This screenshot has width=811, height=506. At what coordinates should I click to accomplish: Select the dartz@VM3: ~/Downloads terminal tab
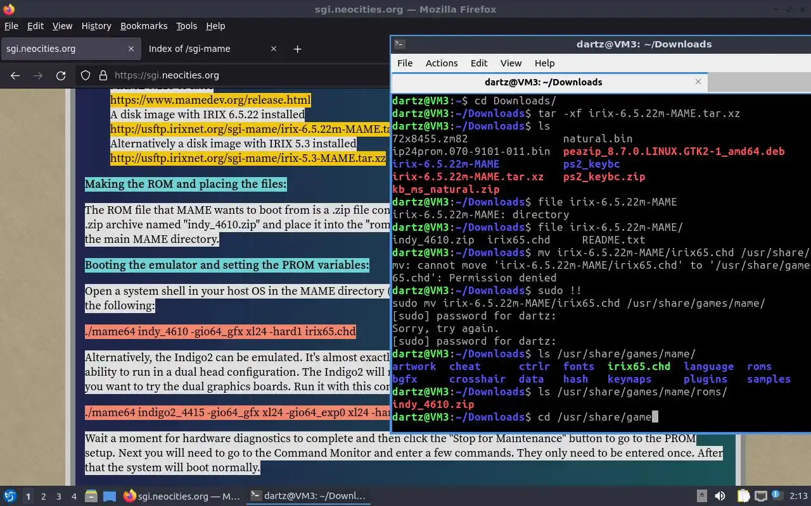pos(549,82)
